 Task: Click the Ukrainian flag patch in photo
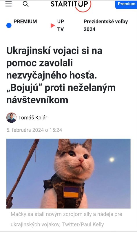(x=71, y=192)
